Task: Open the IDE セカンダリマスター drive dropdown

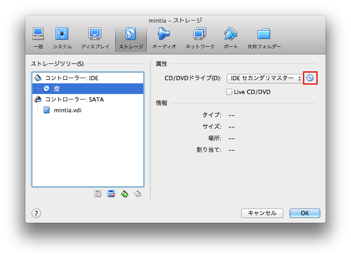Action: [x=266, y=78]
